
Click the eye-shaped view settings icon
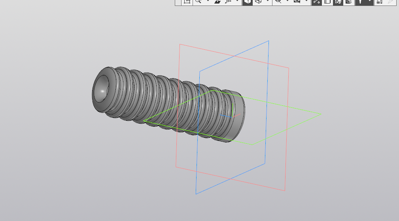pos(297,2)
